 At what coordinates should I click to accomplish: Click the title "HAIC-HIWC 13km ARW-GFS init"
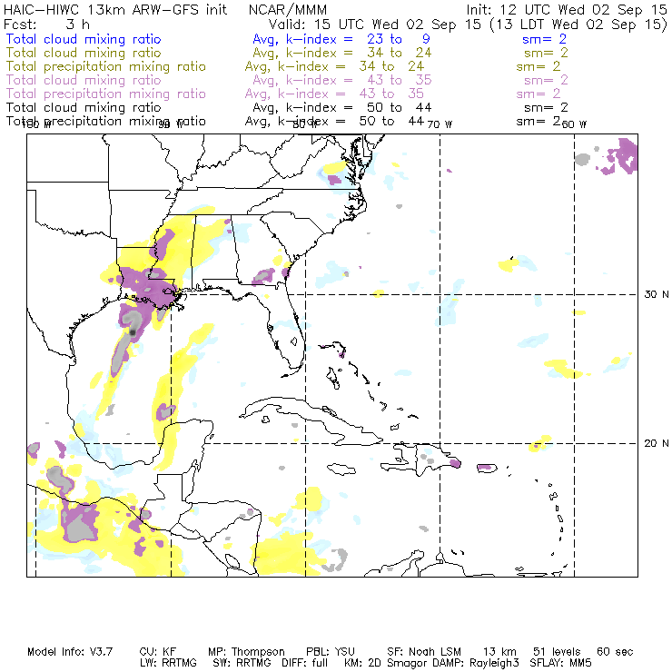(x=115, y=9)
